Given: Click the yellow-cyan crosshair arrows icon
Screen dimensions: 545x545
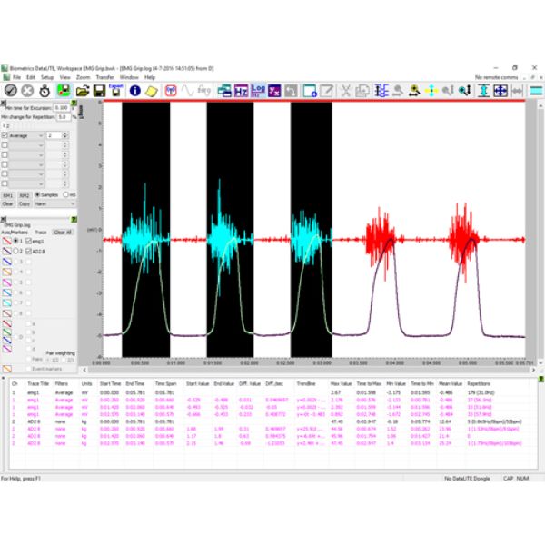Looking at the screenshot, I should point(431,91).
